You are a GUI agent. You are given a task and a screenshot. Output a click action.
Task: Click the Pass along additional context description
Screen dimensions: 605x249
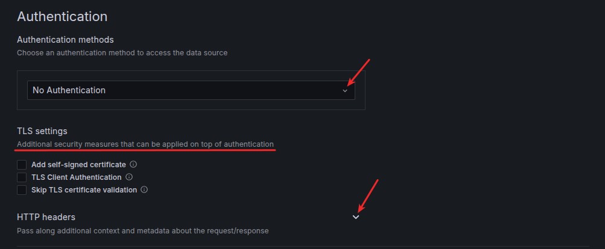click(142, 231)
